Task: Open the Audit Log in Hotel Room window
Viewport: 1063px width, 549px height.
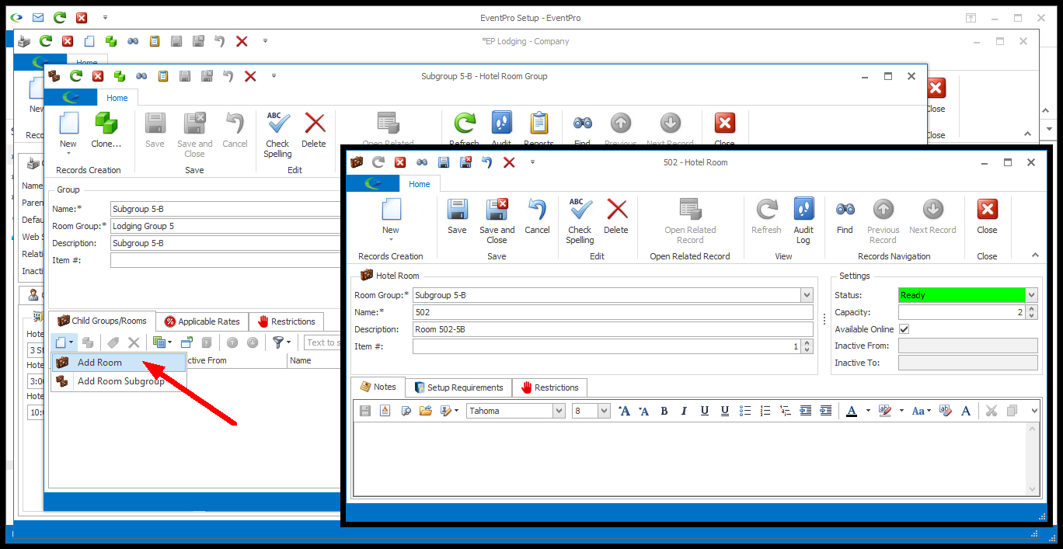Action: point(803,221)
